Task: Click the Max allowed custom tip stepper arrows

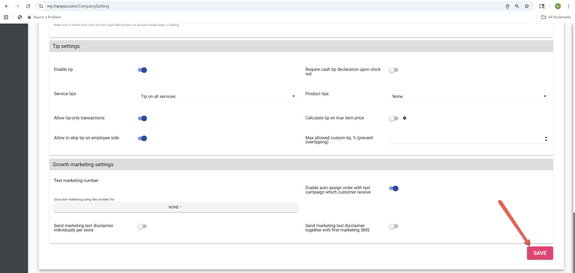Action: (x=546, y=139)
